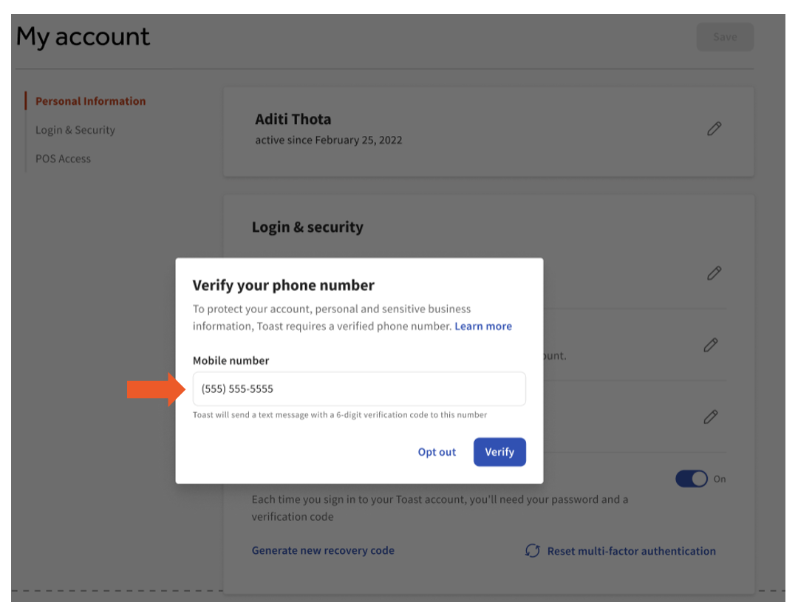Open the Personal Information section
Image resolution: width=798 pixels, height=613 pixels.
[x=90, y=101]
